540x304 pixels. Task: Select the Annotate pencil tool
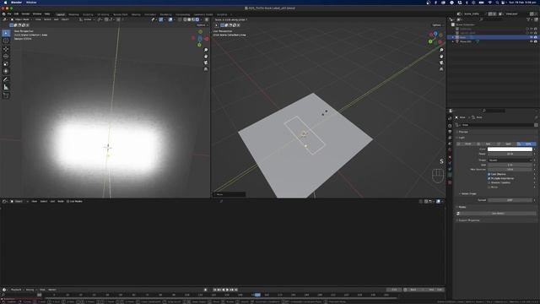pyautogui.click(x=6, y=79)
